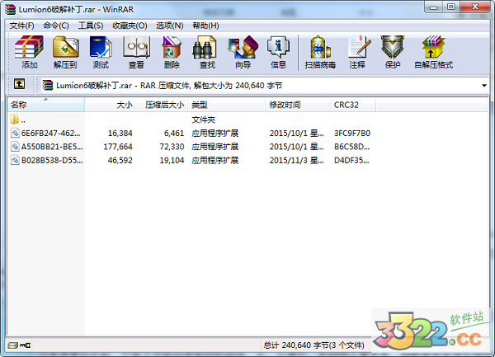Screen dimensions: 495x357
Task: Minimize the WinRAR window
Action: pos(433,7)
